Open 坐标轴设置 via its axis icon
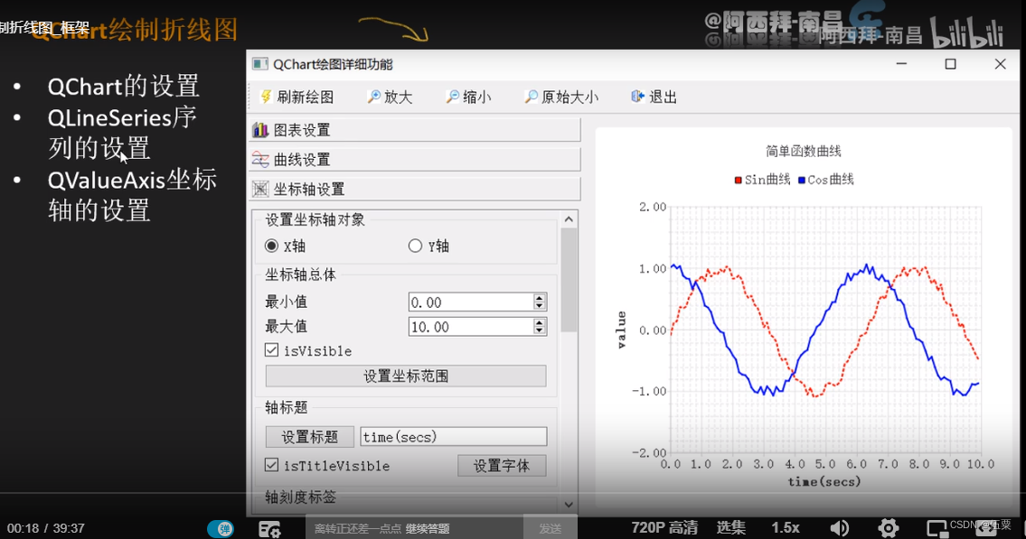 point(262,189)
